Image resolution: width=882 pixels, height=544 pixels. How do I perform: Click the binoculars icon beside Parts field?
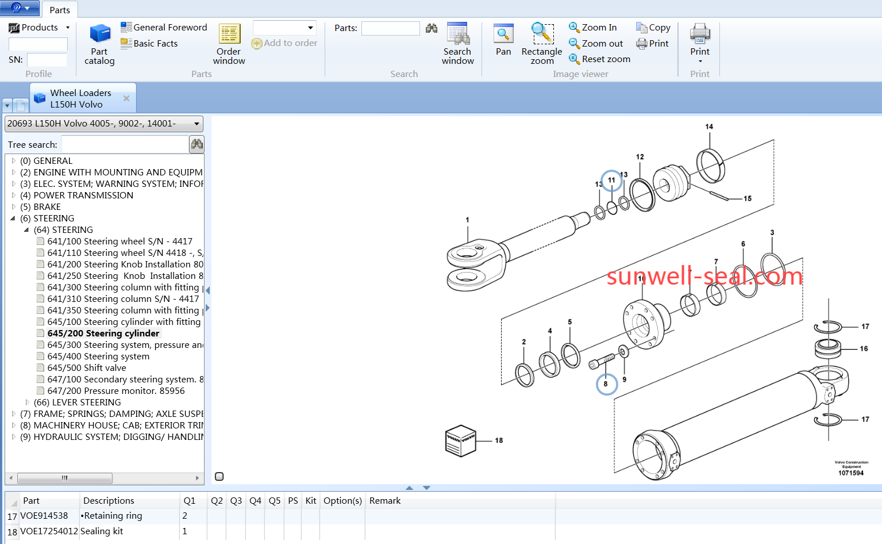432,28
